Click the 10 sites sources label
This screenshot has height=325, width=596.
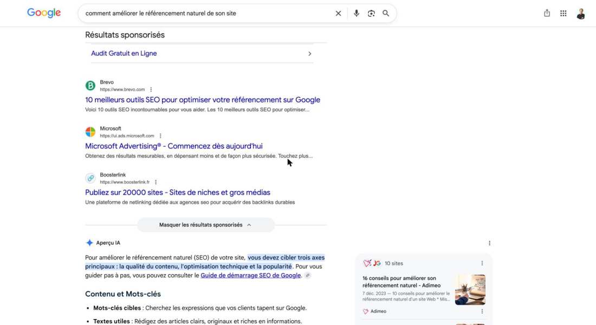click(x=394, y=263)
